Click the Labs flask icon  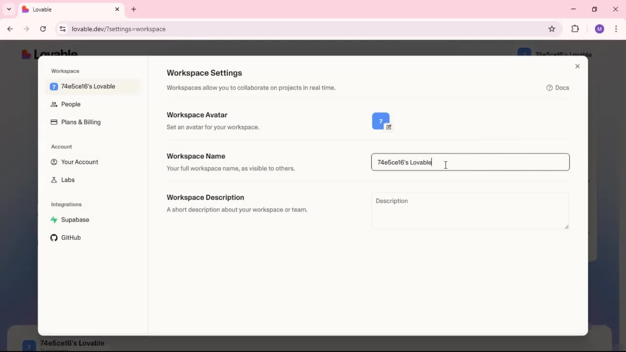pos(54,180)
